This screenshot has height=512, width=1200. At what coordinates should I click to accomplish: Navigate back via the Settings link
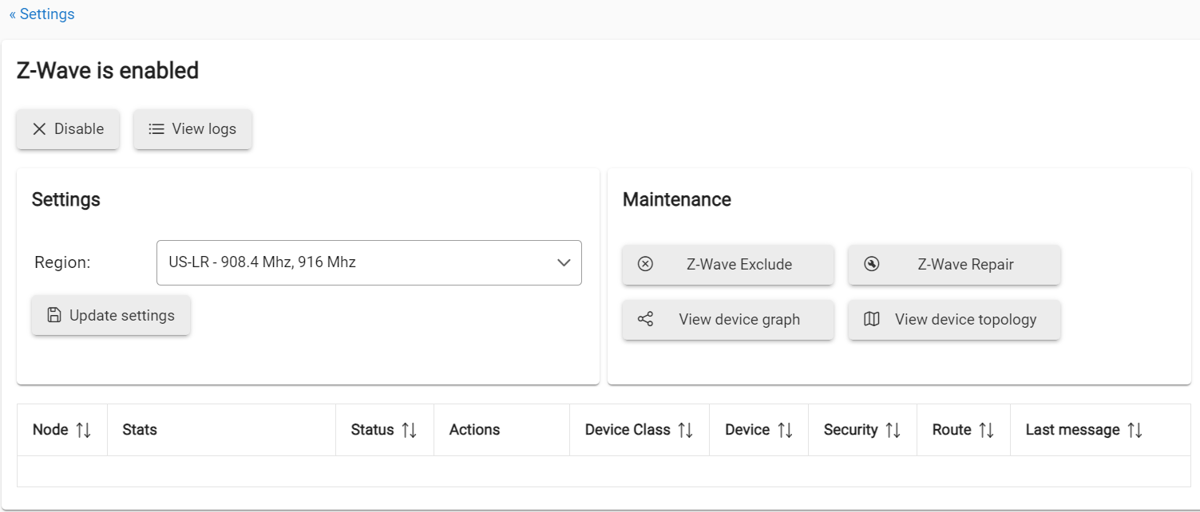48,14
